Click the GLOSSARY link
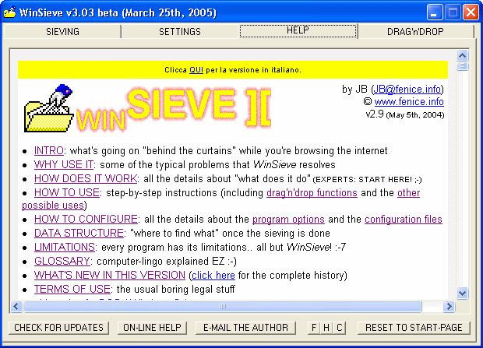The width and height of the screenshot is (483, 348). 62,261
